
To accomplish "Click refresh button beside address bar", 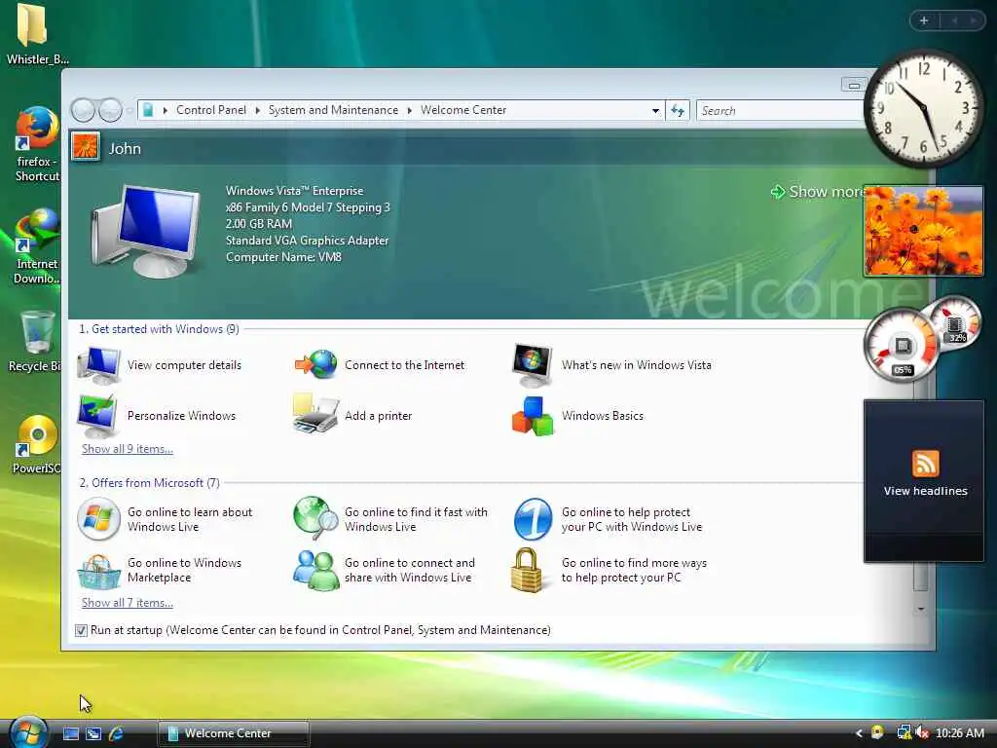I will (x=678, y=111).
